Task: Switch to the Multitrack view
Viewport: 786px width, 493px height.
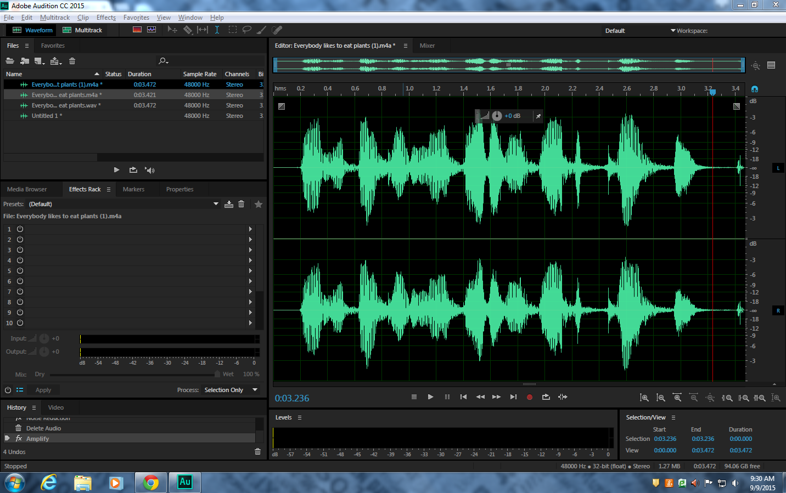Action: 83,30
